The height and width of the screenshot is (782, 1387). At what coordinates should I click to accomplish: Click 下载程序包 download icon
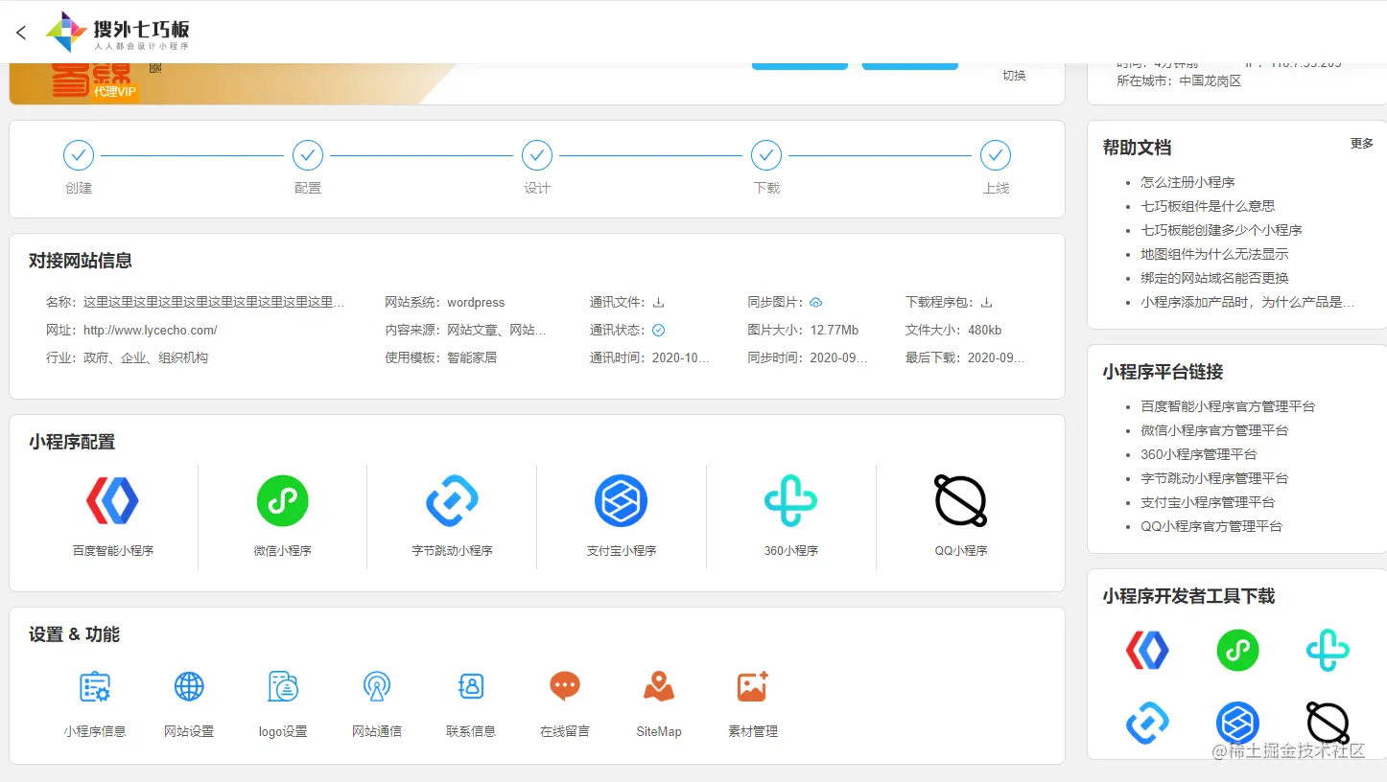click(x=985, y=302)
